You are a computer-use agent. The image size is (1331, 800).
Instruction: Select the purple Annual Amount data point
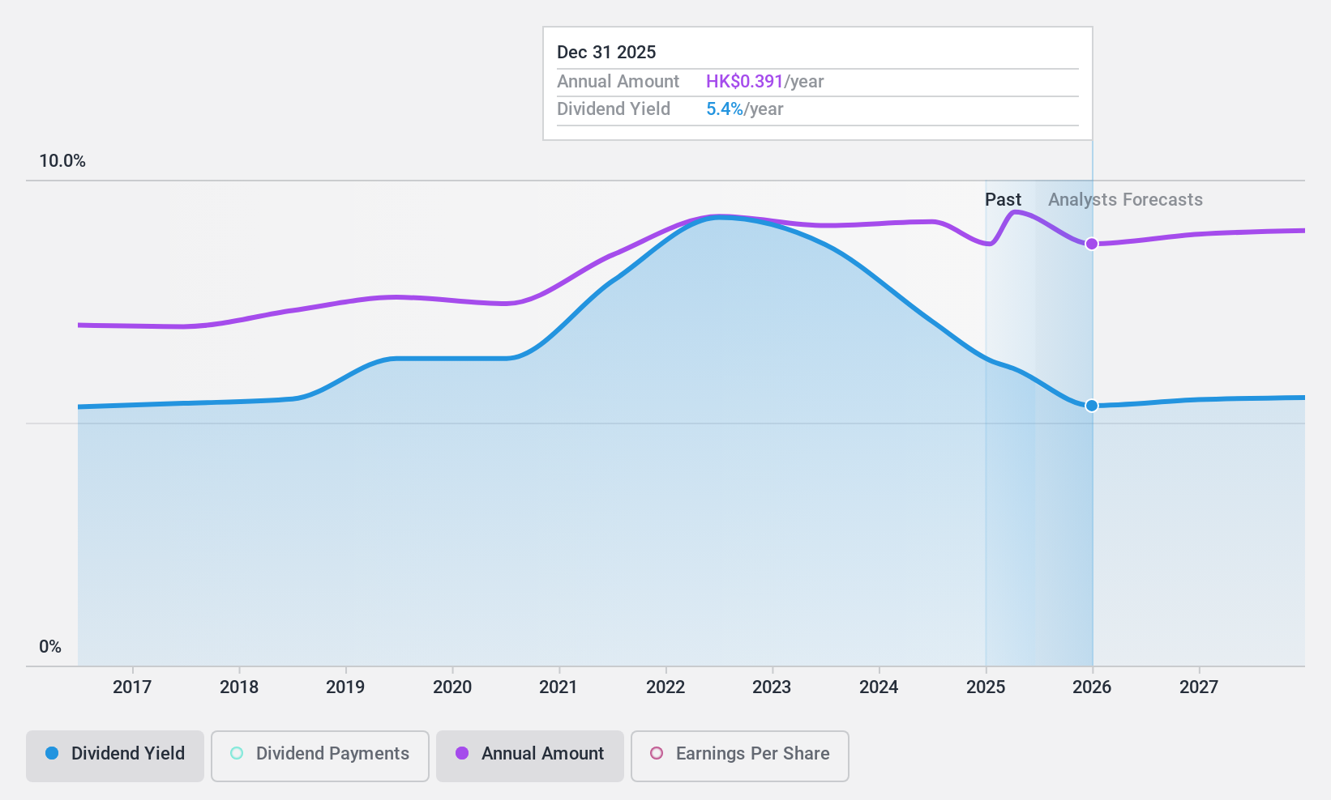[x=1092, y=244]
